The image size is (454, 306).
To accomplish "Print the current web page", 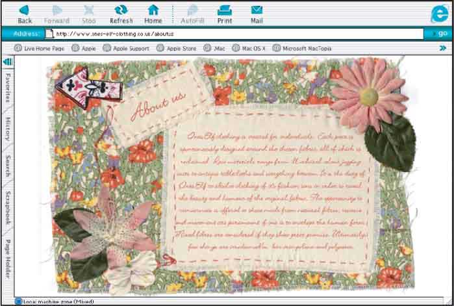I will [x=225, y=10].
